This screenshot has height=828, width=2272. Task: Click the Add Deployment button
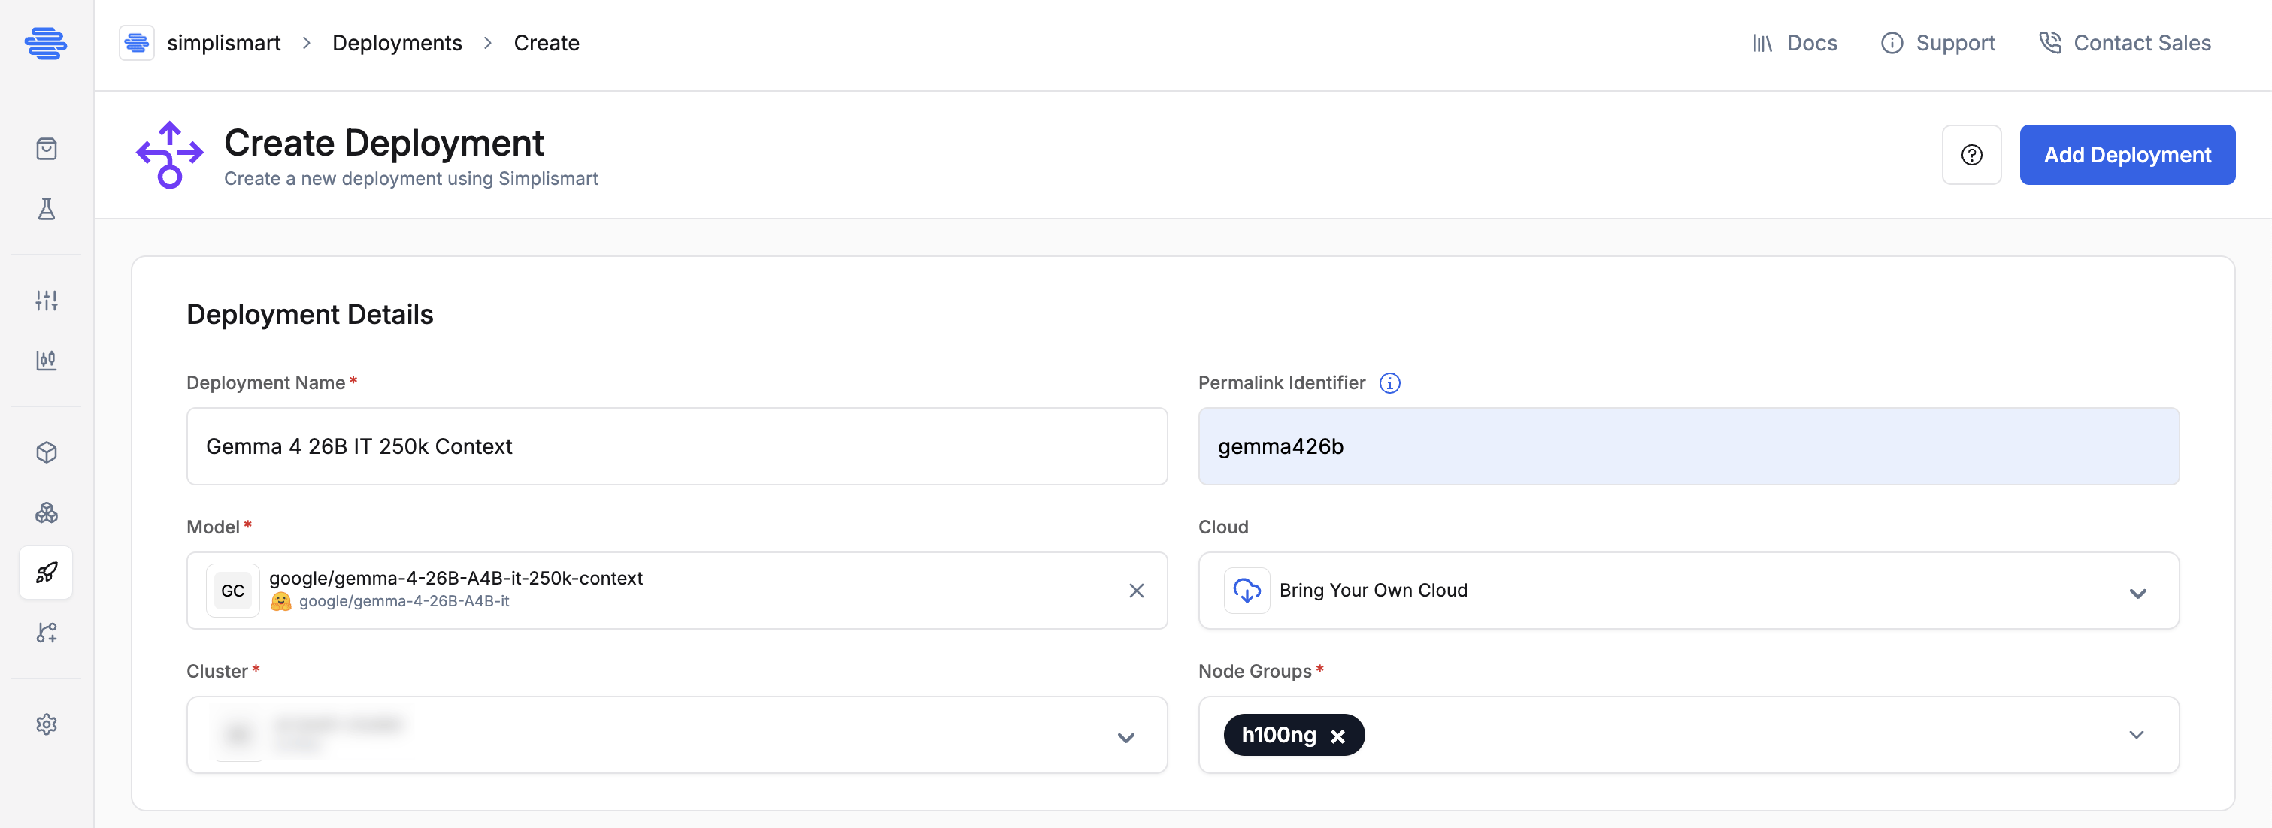pyautogui.click(x=2126, y=156)
